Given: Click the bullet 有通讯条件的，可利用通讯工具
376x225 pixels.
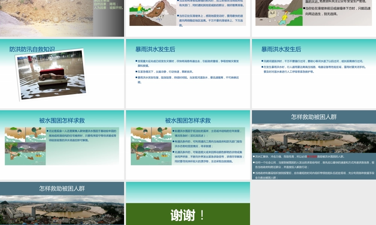Looking at the screenshot, I should tap(208, 144).
